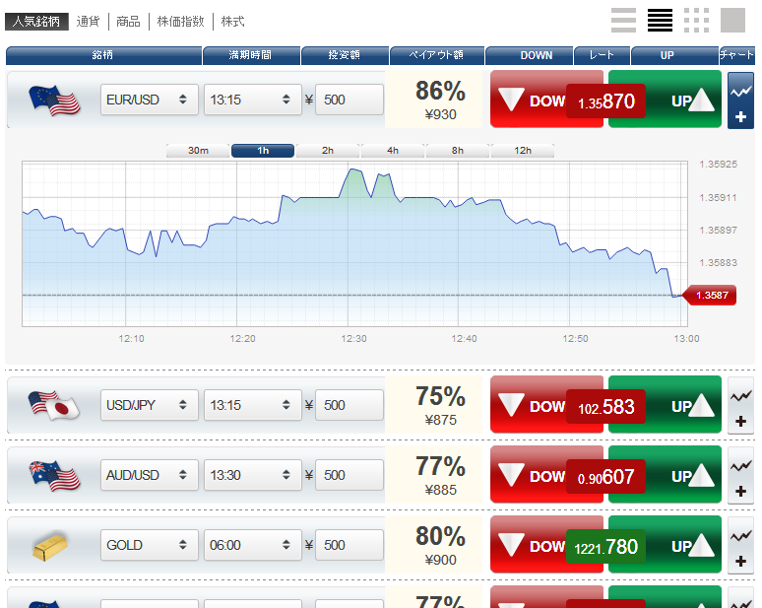The image size is (762, 608).
Task: Click the AUD/USD flag icon
Action: click(x=54, y=476)
